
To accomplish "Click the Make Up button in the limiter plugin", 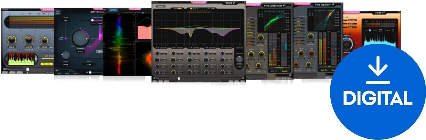I will (x=46, y=64).
